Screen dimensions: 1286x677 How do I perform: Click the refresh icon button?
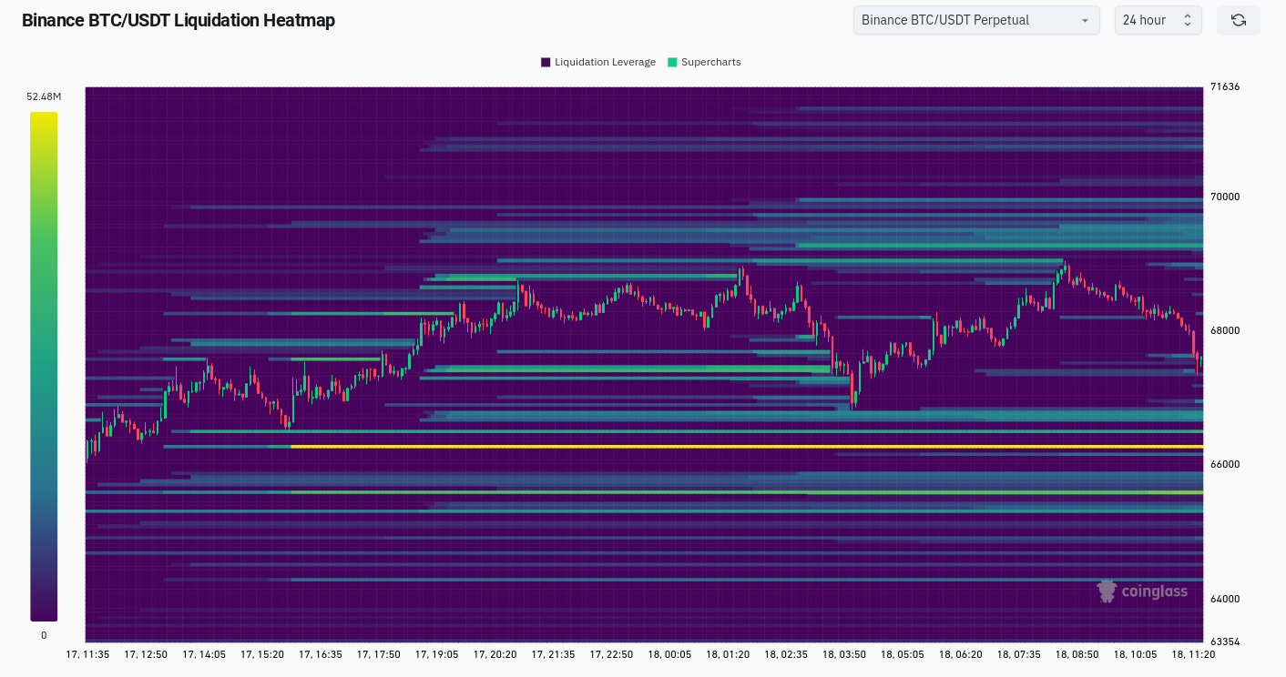pyautogui.click(x=1238, y=20)
